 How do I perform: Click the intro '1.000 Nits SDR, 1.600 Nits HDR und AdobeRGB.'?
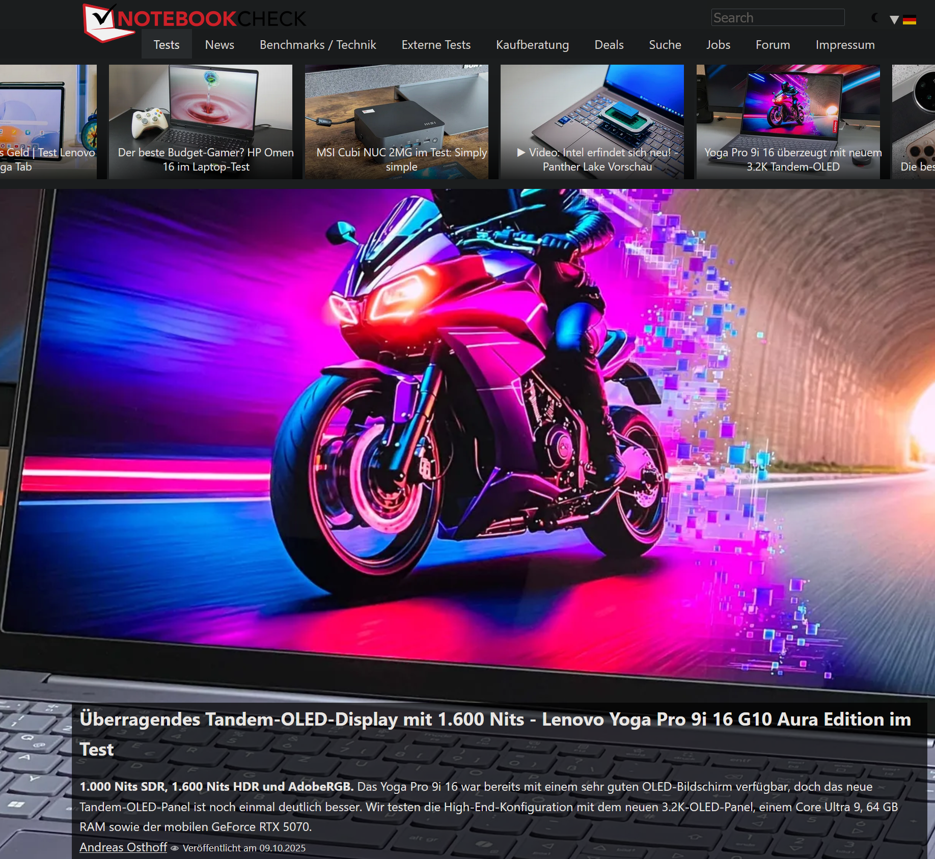click(x=216, y=787)
